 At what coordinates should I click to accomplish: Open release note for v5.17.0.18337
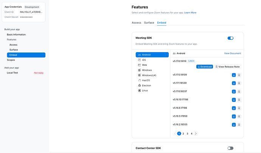pyautogui.click(x=239, y=91)
